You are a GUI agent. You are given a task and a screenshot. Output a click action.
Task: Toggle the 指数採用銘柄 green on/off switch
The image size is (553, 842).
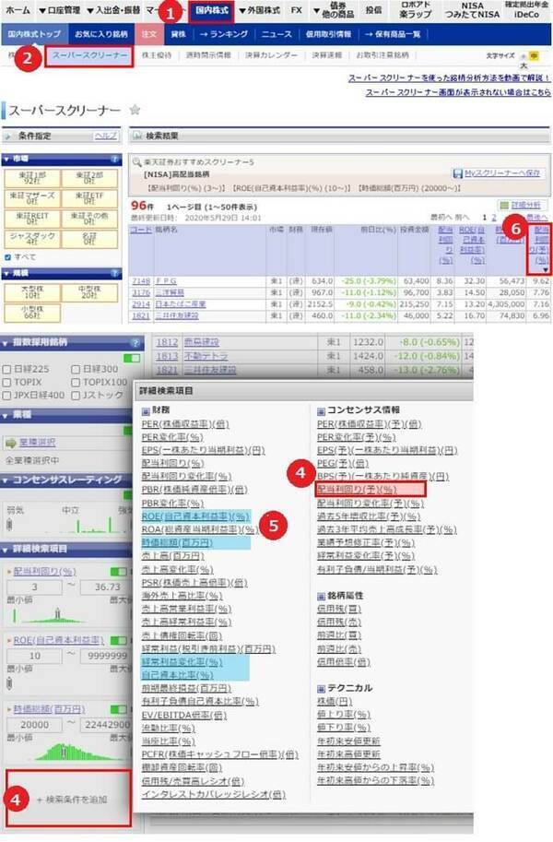pyautogui.click(x=132, y=358)
